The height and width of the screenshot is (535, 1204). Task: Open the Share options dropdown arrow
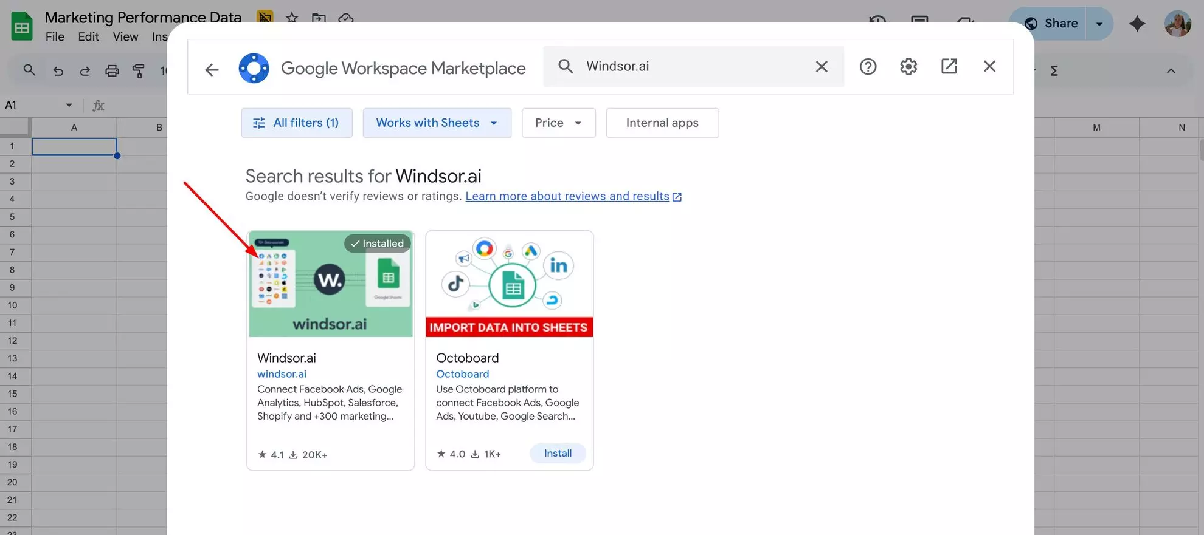coord(1099,24)
